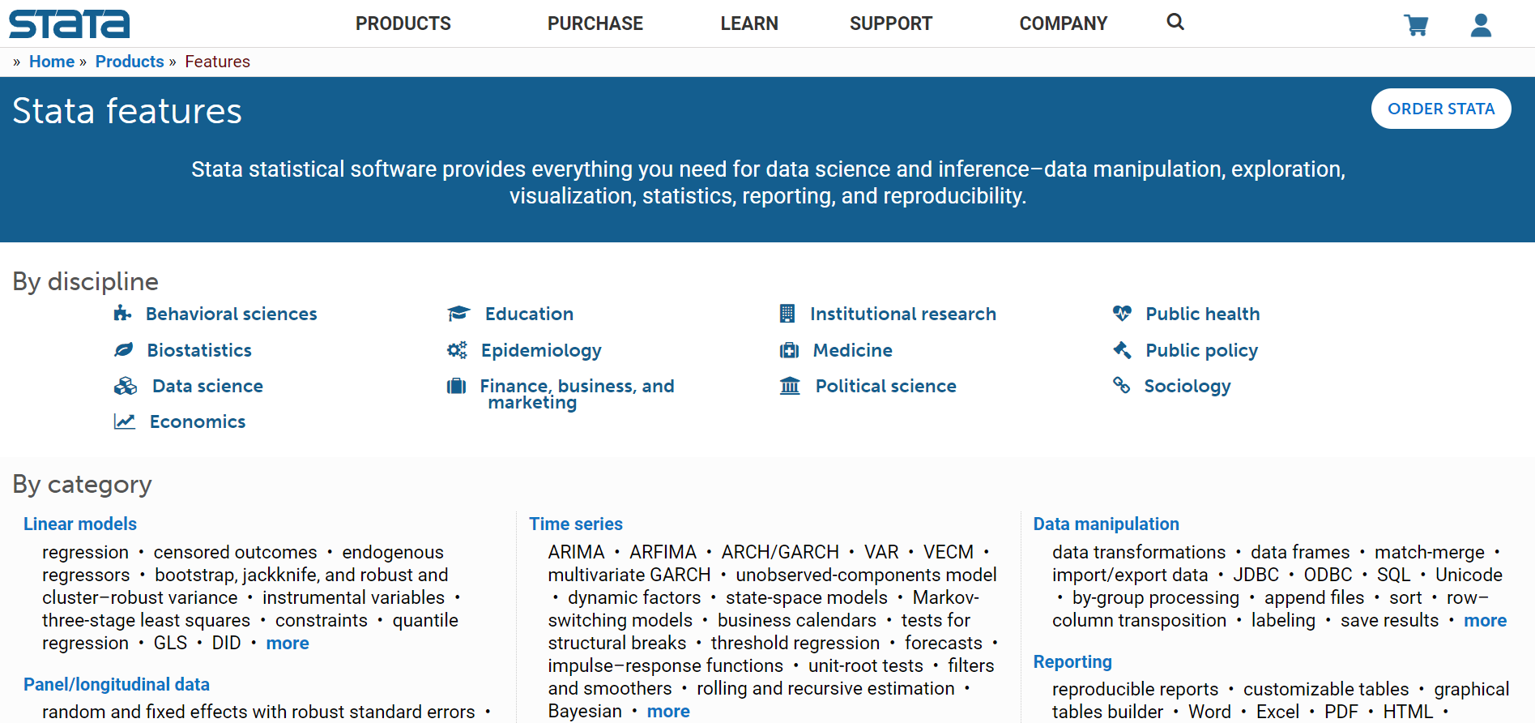1535x723 pixels.
Task: Open the Reporting category heading
Action: (x=1072, y=661)
